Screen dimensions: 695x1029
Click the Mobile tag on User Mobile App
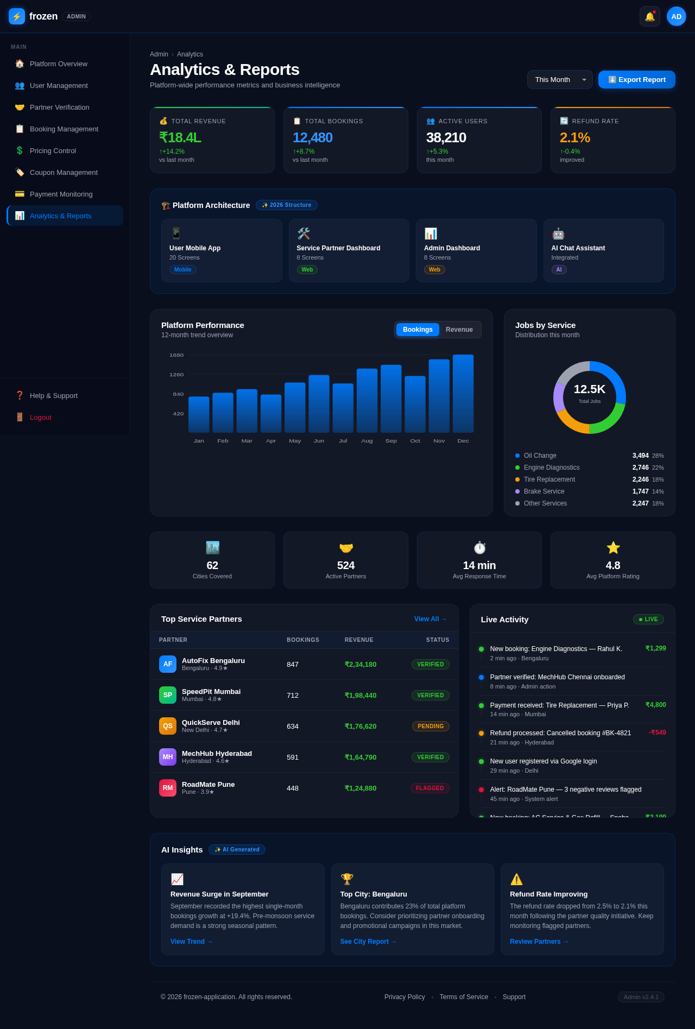pyautogui.click(x=183, y=269)
